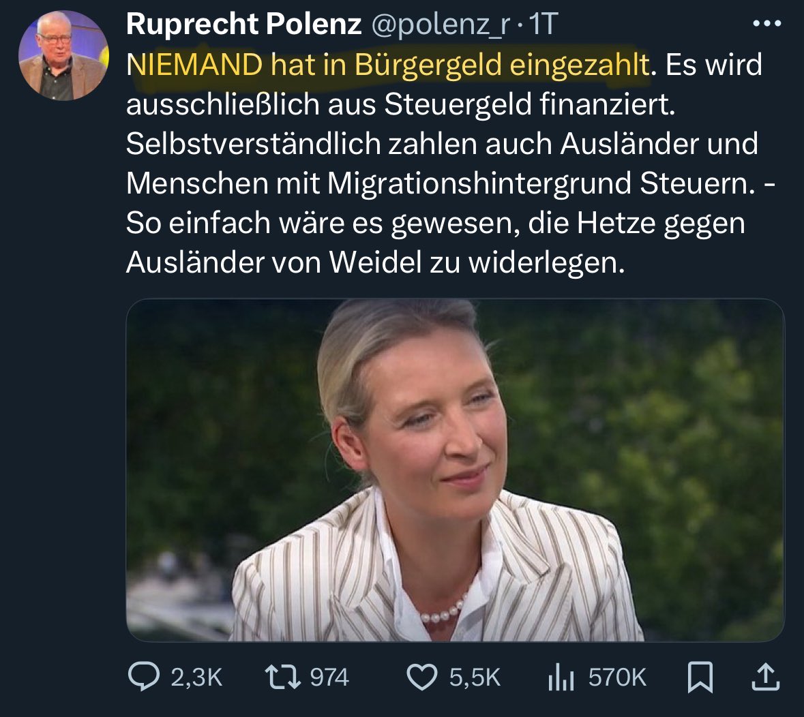Click the 5,5K likes count
The height and width of the screenshot is (717, 804).
pyautogui.click(x=475, y=677)
